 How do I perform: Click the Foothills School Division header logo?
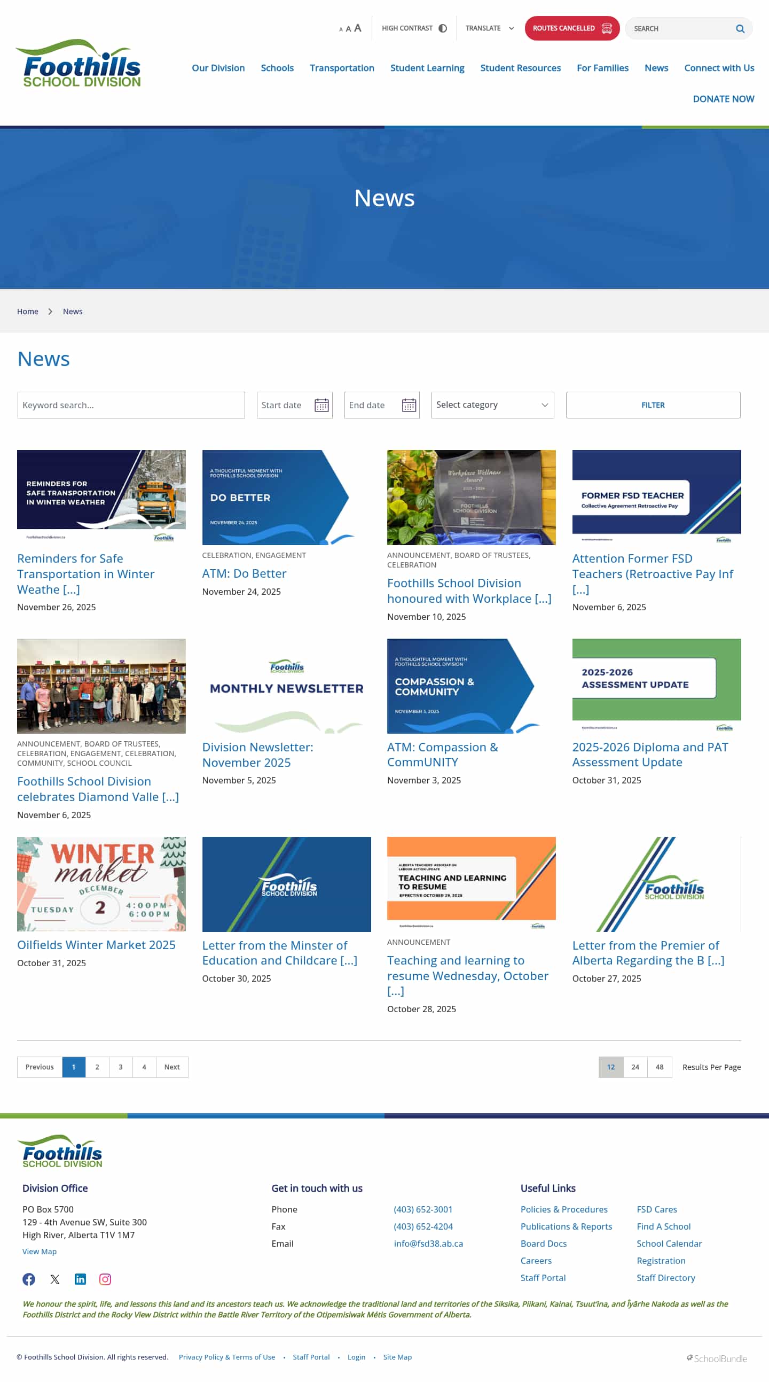click(x=79, y=63)
